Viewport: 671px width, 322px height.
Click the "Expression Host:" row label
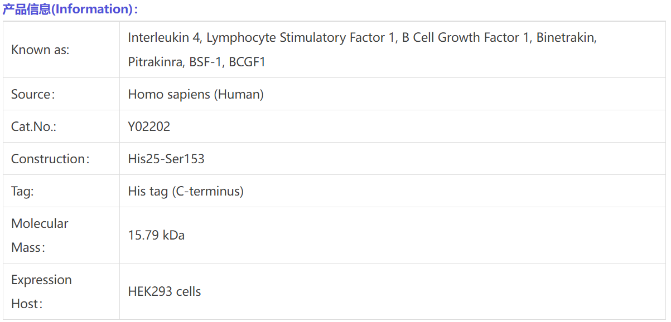pos(41,291)
